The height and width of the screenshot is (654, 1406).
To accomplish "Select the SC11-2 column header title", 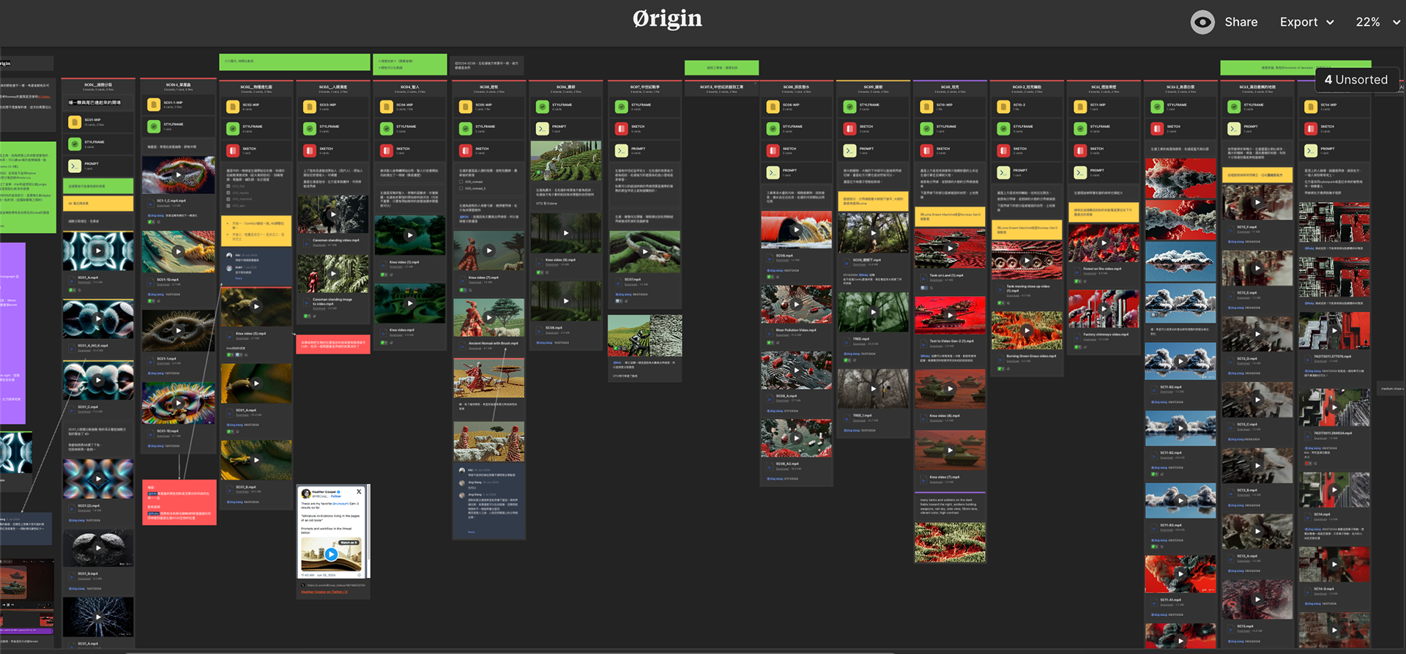I will tap(1180, 87).
